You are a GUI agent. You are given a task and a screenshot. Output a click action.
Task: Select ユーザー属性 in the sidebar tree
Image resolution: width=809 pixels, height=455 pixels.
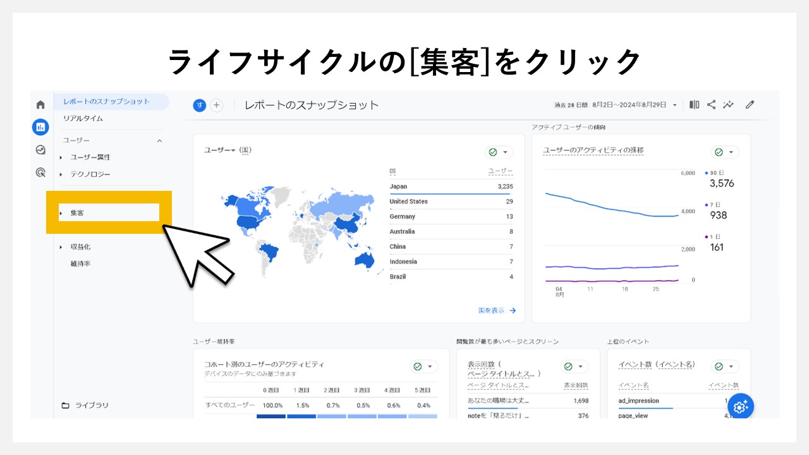(89, 157)
